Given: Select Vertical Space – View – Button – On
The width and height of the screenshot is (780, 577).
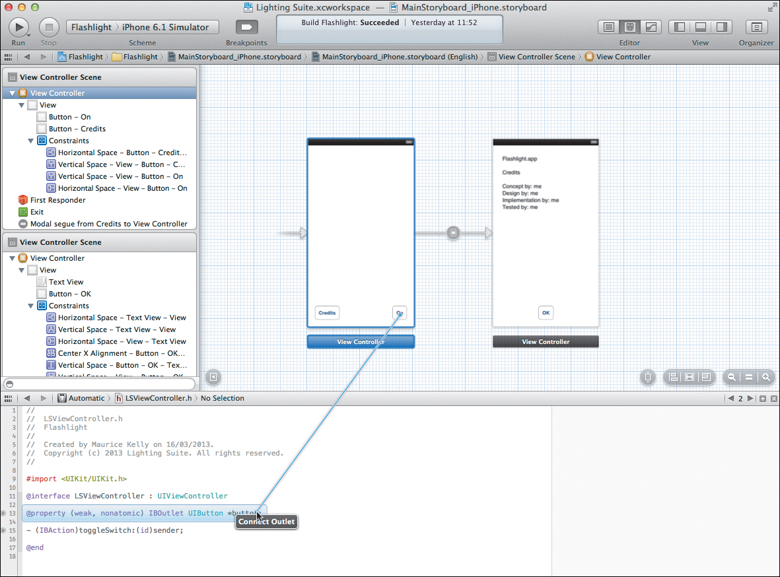Looking at the screenshot, I should click(115, 176).
